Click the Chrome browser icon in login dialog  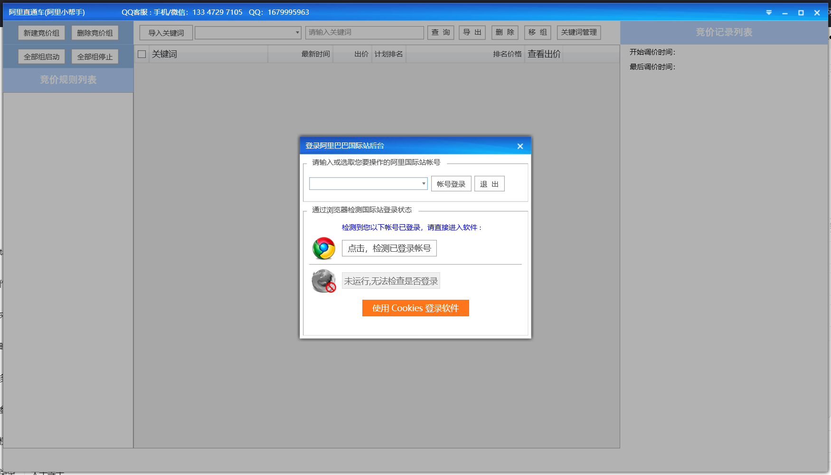coord(324,248)
